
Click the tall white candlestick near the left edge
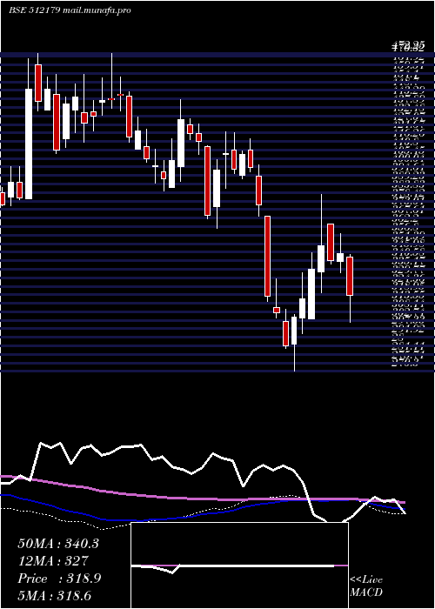(29, 144)
